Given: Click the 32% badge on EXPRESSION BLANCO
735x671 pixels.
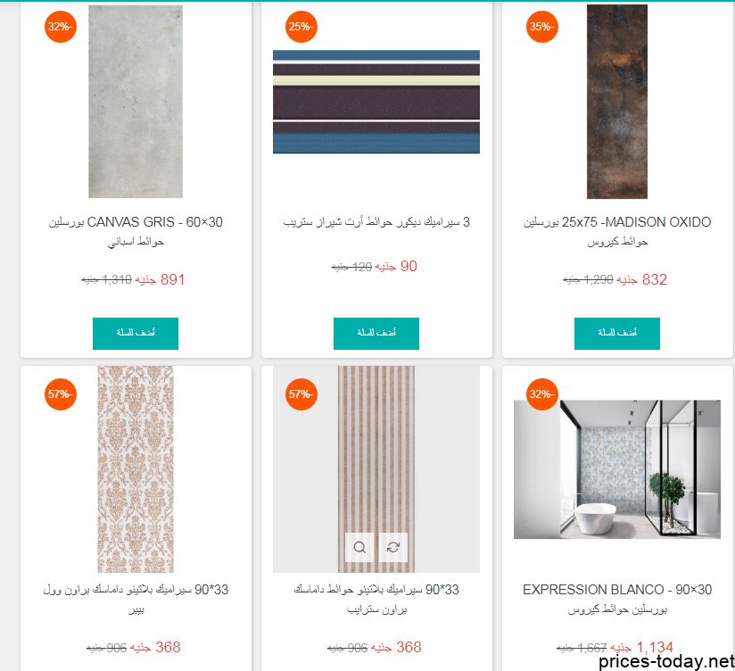Looking at the screenshot, I should [541, 393].
